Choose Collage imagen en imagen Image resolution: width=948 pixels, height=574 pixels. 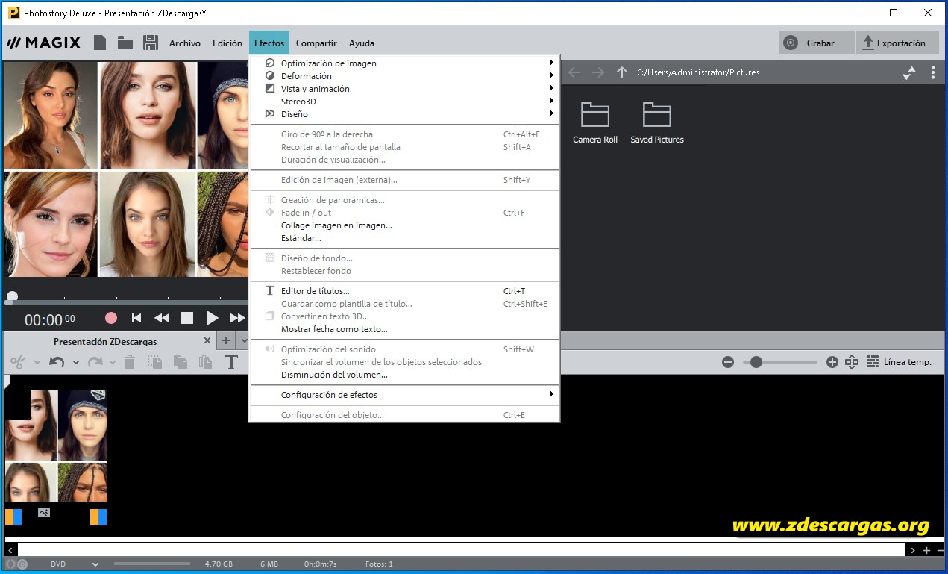point(404,225)
